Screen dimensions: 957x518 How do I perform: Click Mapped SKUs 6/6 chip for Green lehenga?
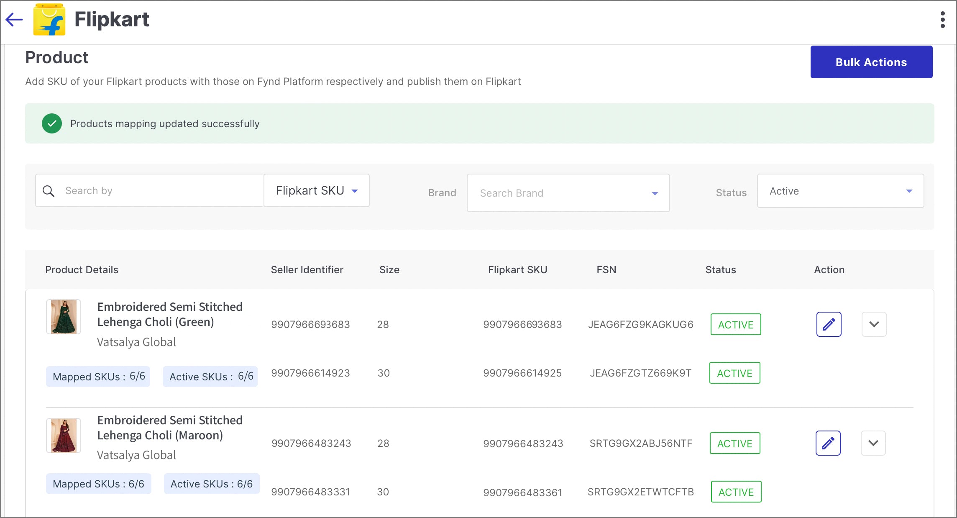point(98,377)
